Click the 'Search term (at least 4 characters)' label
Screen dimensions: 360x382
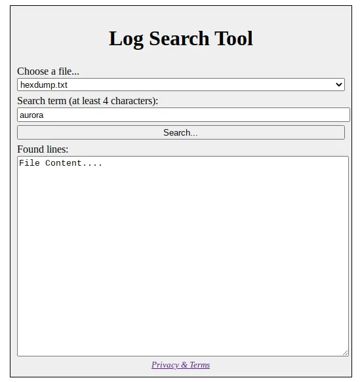click(x=87, y=101)
